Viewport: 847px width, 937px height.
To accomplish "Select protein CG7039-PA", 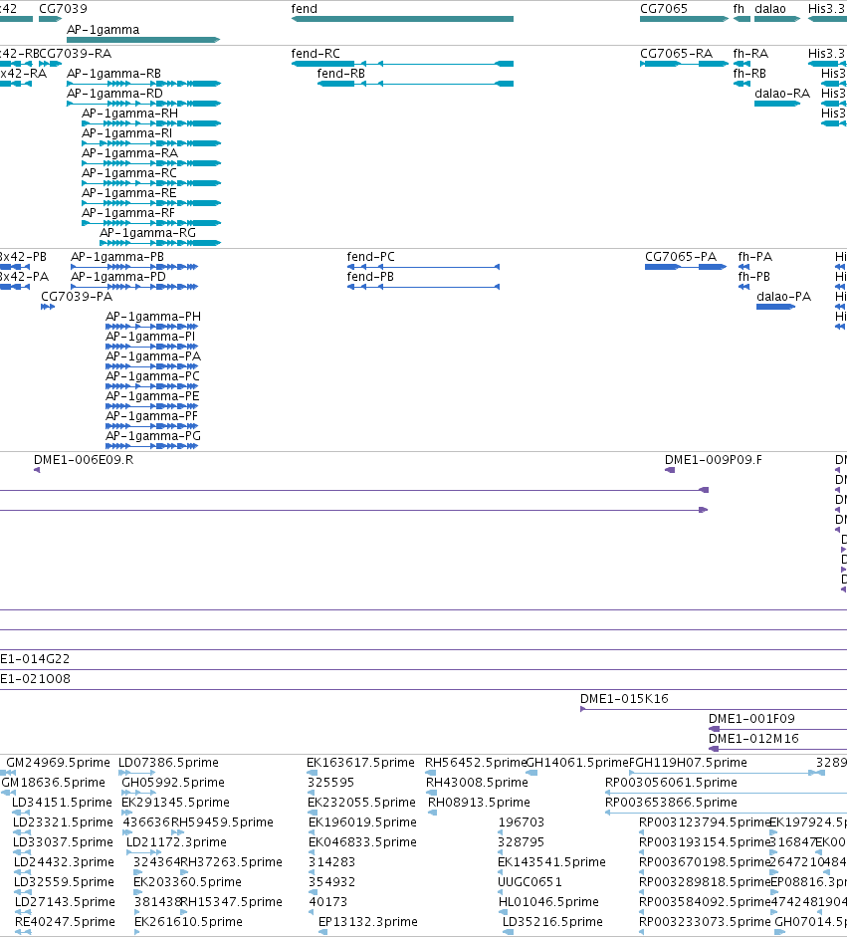I will [x=48, y=307].
